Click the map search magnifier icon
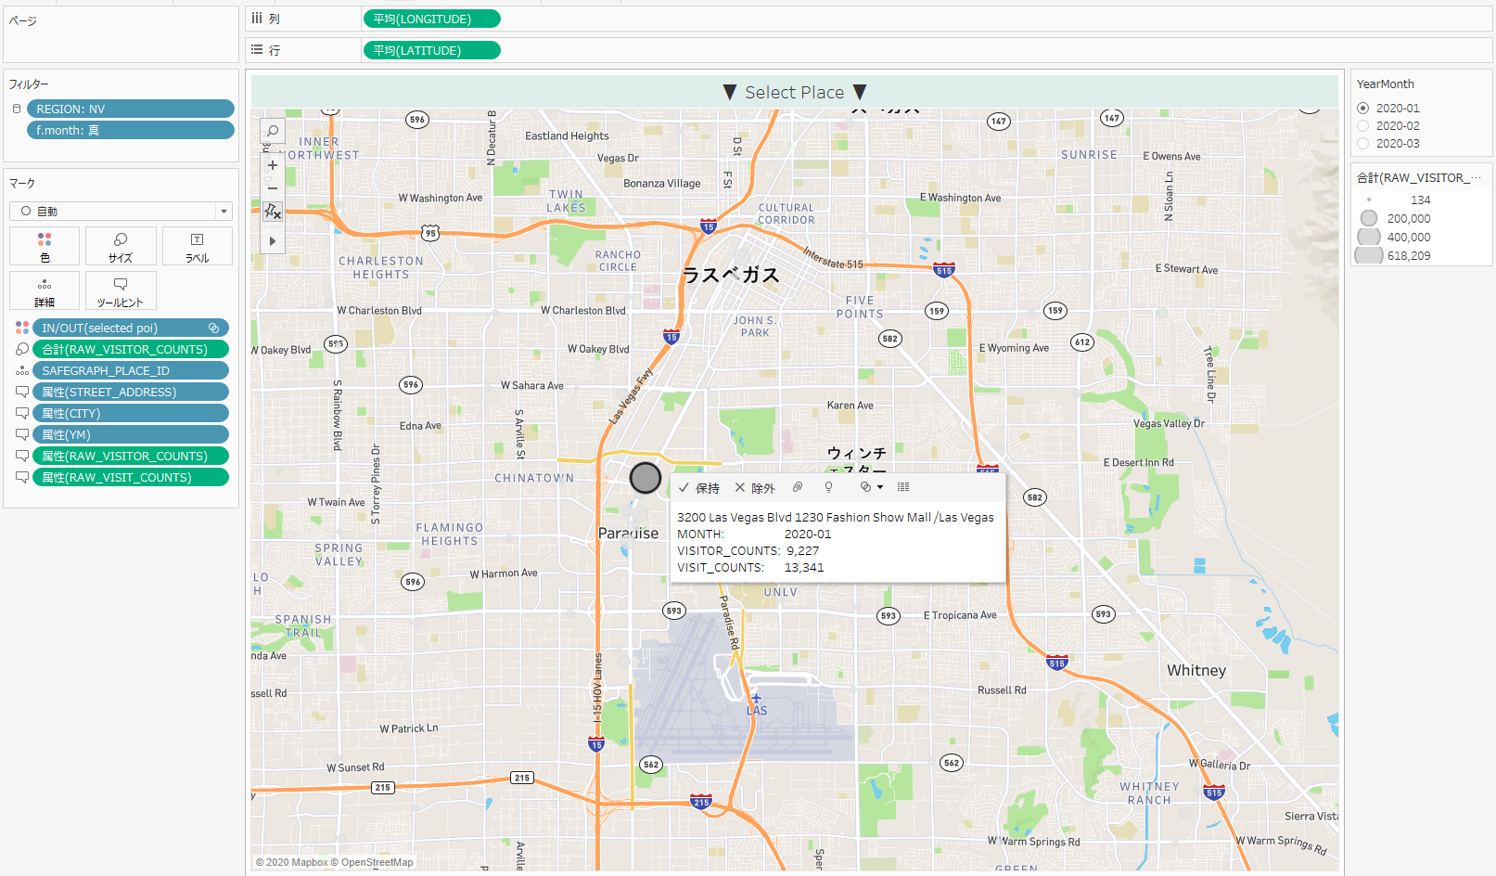Screen dimensions: 1496x876 click(x=273, y=131)
